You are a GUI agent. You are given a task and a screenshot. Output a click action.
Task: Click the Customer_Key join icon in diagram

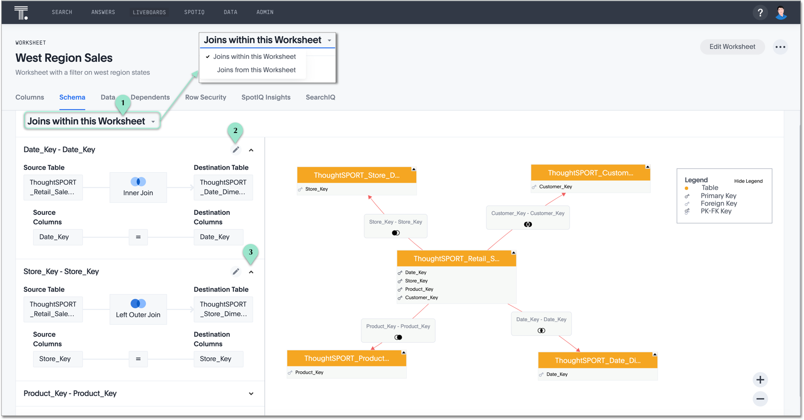click(528, 224)
